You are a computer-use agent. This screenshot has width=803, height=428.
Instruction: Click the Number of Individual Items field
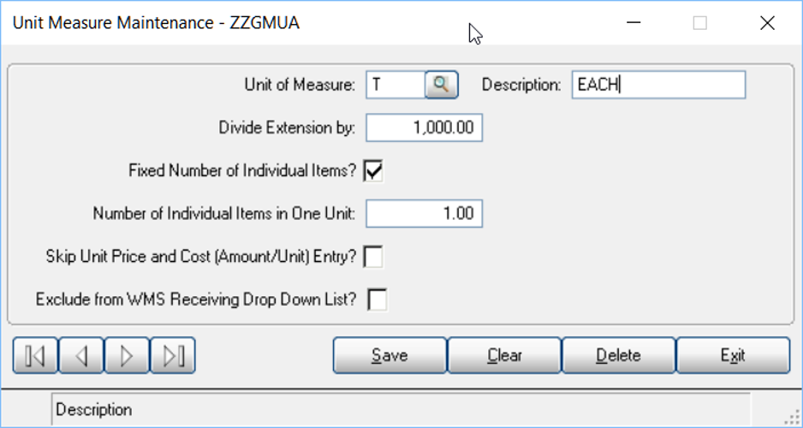point(424,213)
